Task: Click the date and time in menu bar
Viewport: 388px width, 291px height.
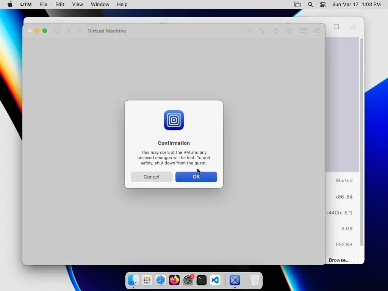Action: click(356, 5)
